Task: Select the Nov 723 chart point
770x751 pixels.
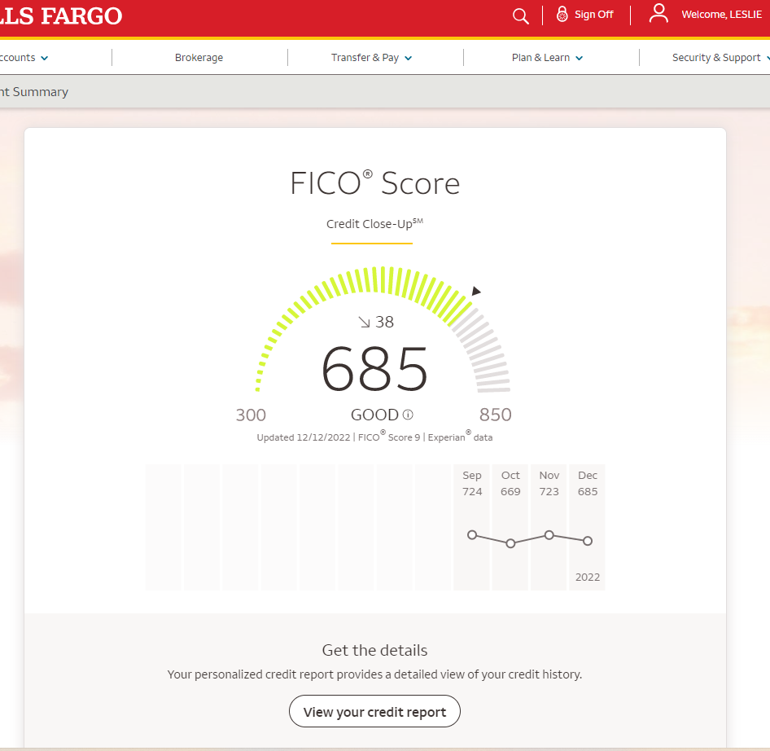Action: click(x=549, y=535)
